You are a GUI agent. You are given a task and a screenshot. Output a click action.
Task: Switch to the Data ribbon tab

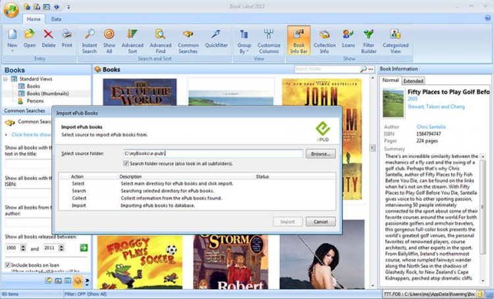[x=56, y=19]
